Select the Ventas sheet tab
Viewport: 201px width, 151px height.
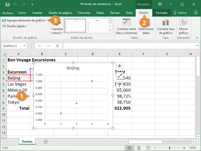[27, 142]
